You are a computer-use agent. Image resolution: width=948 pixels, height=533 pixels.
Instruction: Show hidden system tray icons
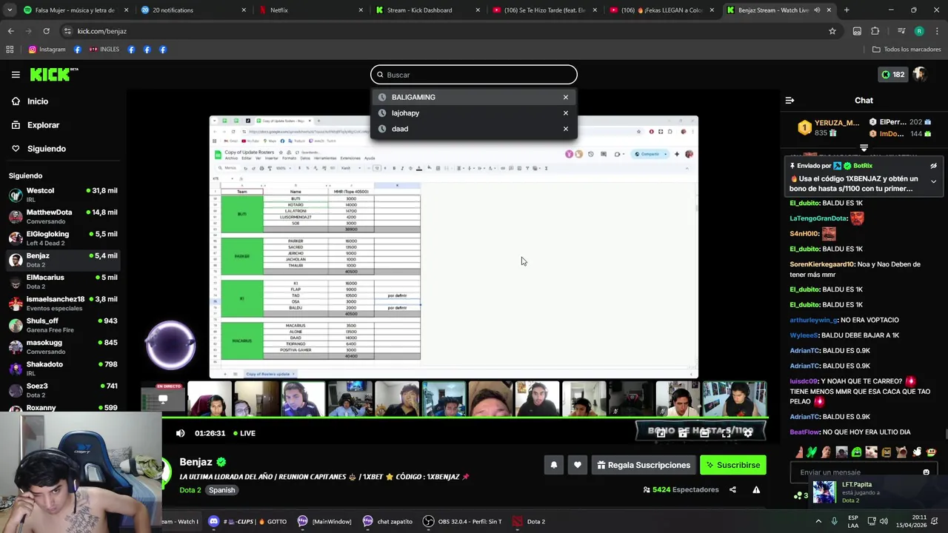tap(820, 522)
